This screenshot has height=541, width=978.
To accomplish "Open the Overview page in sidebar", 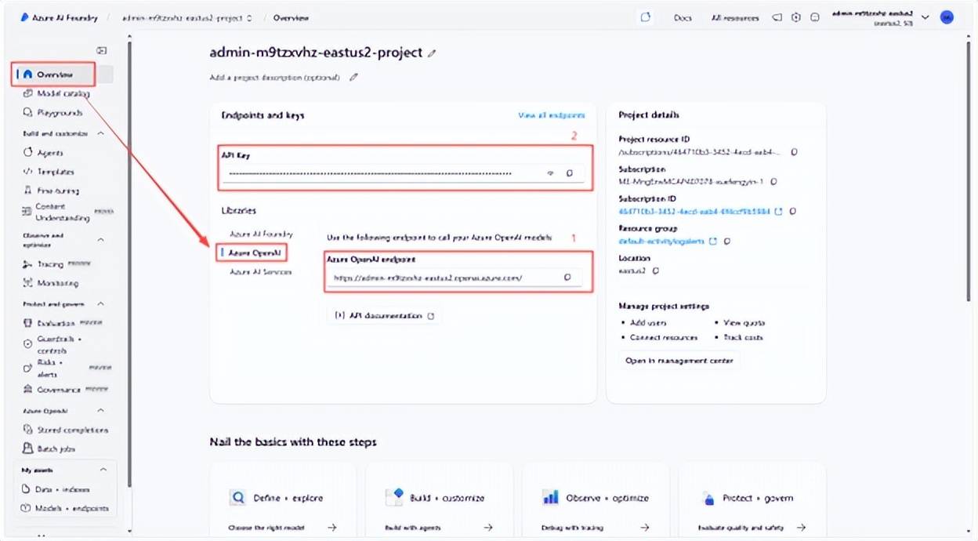I will tap(55, 74).
